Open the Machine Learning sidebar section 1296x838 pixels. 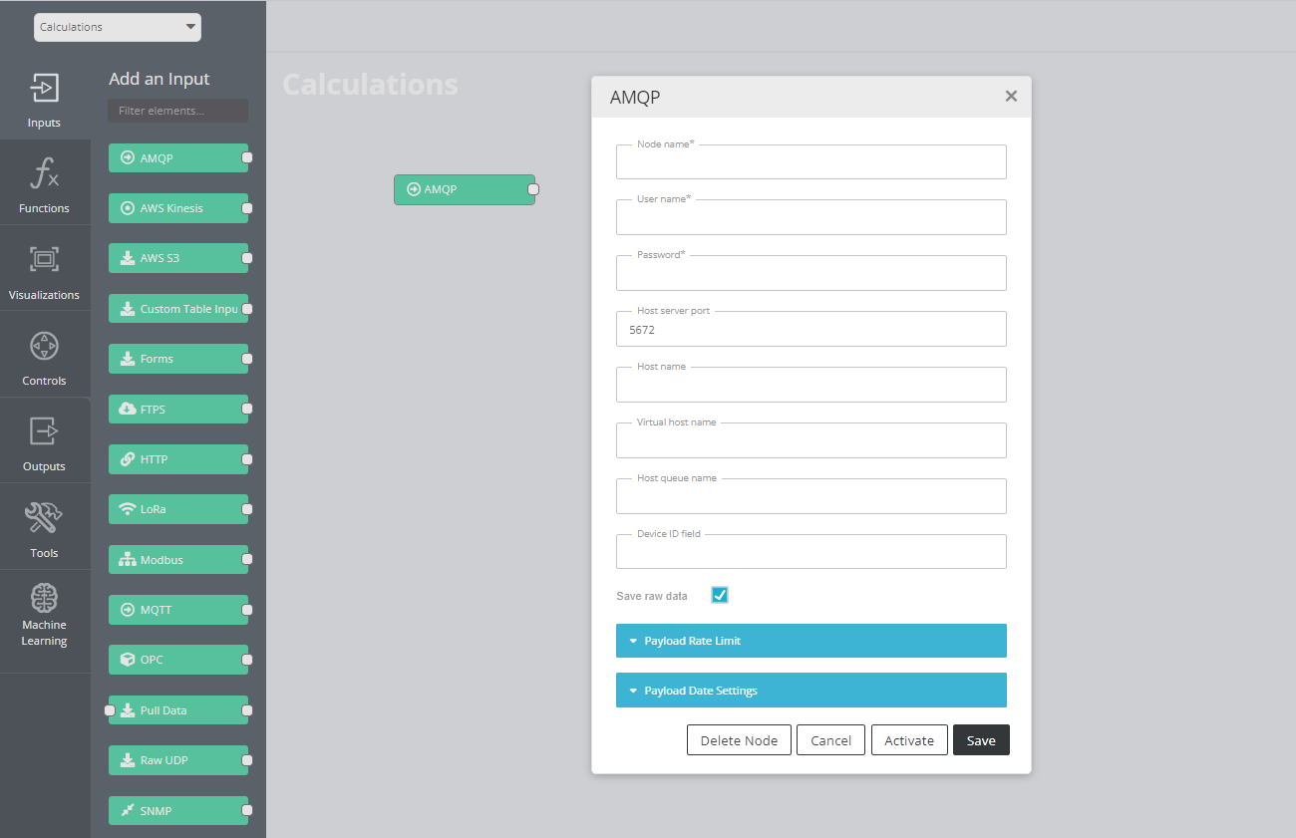click(45, 621)
